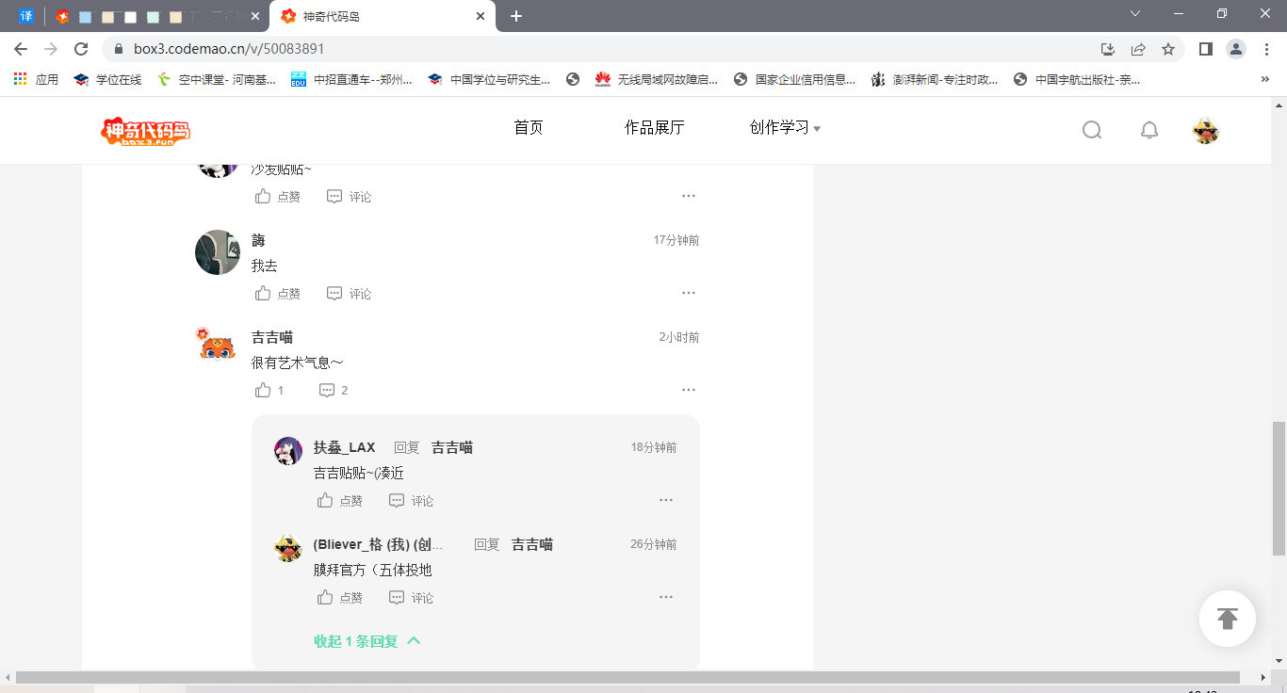
Task: Open the more options dots on 扶桑_LAX's reply
Action: point(666,500)
